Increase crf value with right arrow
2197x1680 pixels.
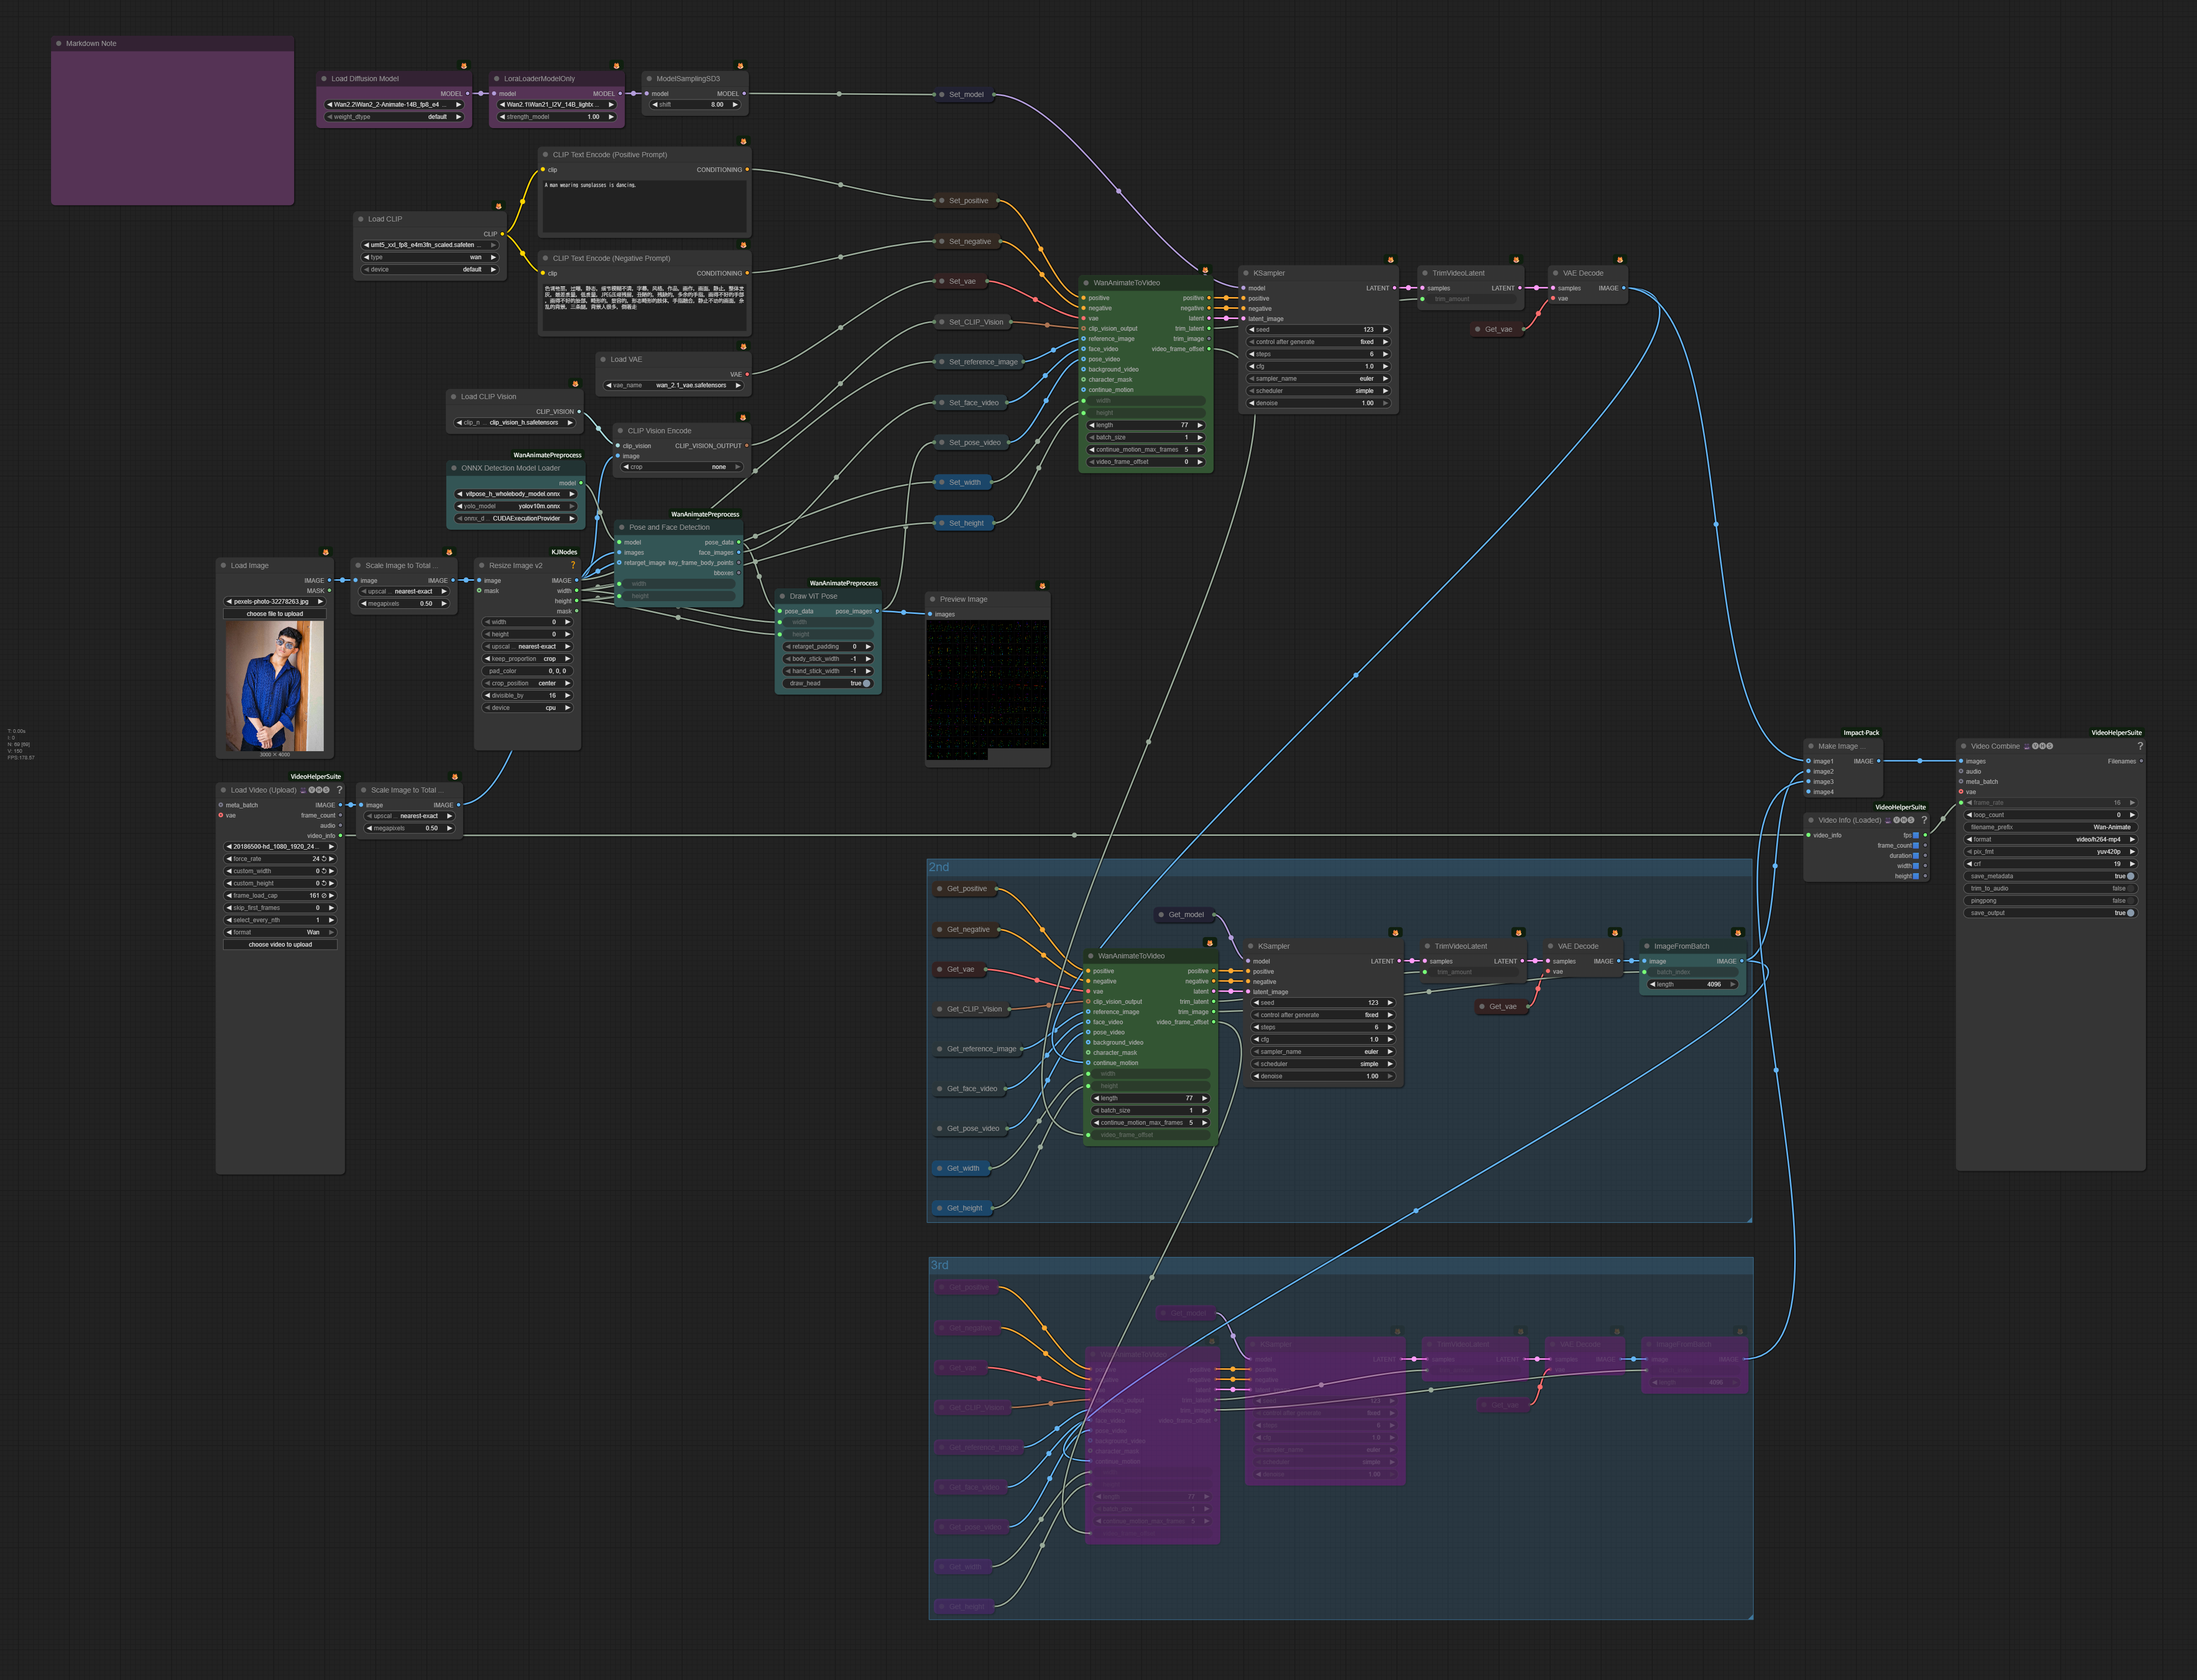(x=2132, y=864)
